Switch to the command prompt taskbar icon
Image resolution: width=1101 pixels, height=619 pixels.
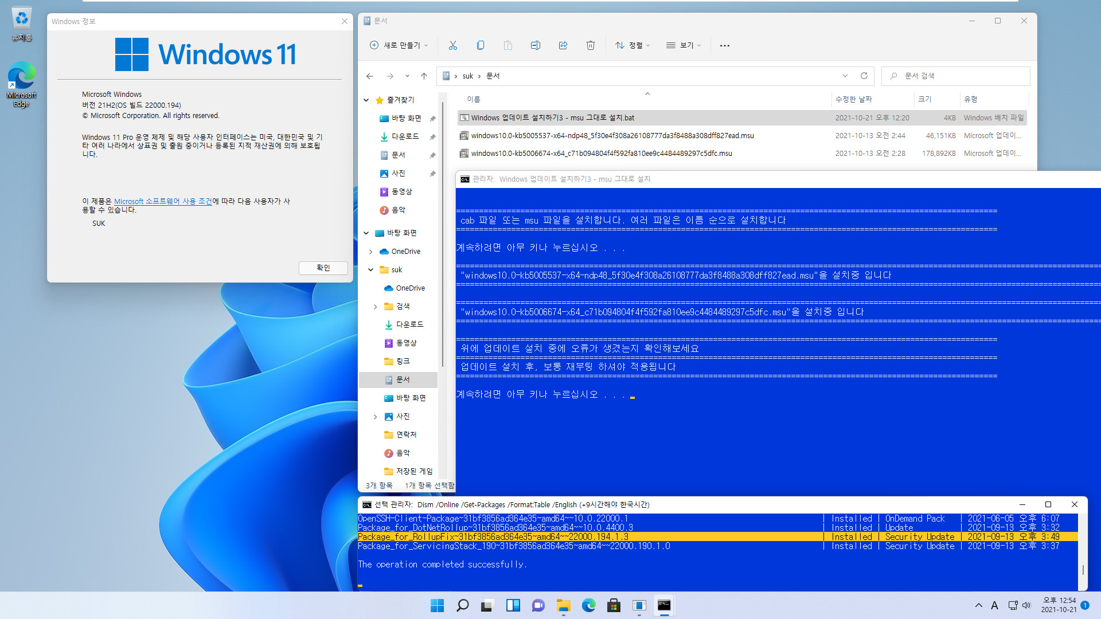[x=664, y=605]
